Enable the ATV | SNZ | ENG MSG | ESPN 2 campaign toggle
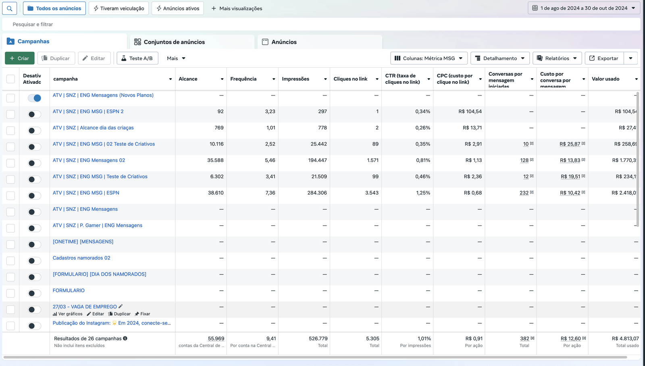 coord(35,114)
